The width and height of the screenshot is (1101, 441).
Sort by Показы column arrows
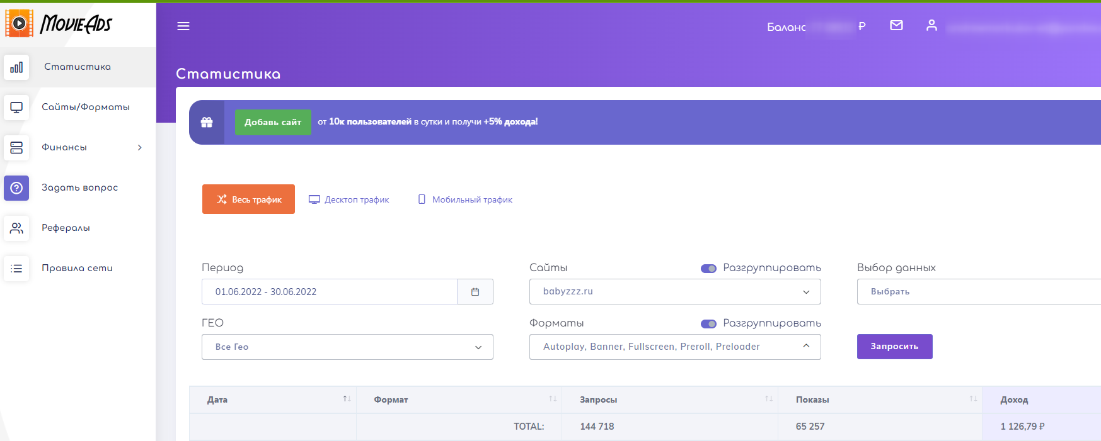[973, 399]
